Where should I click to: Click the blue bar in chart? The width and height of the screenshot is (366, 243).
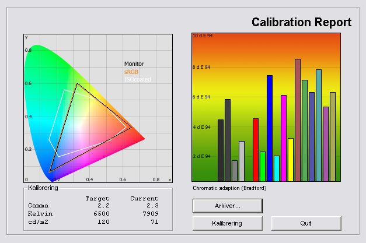(270, 128)
